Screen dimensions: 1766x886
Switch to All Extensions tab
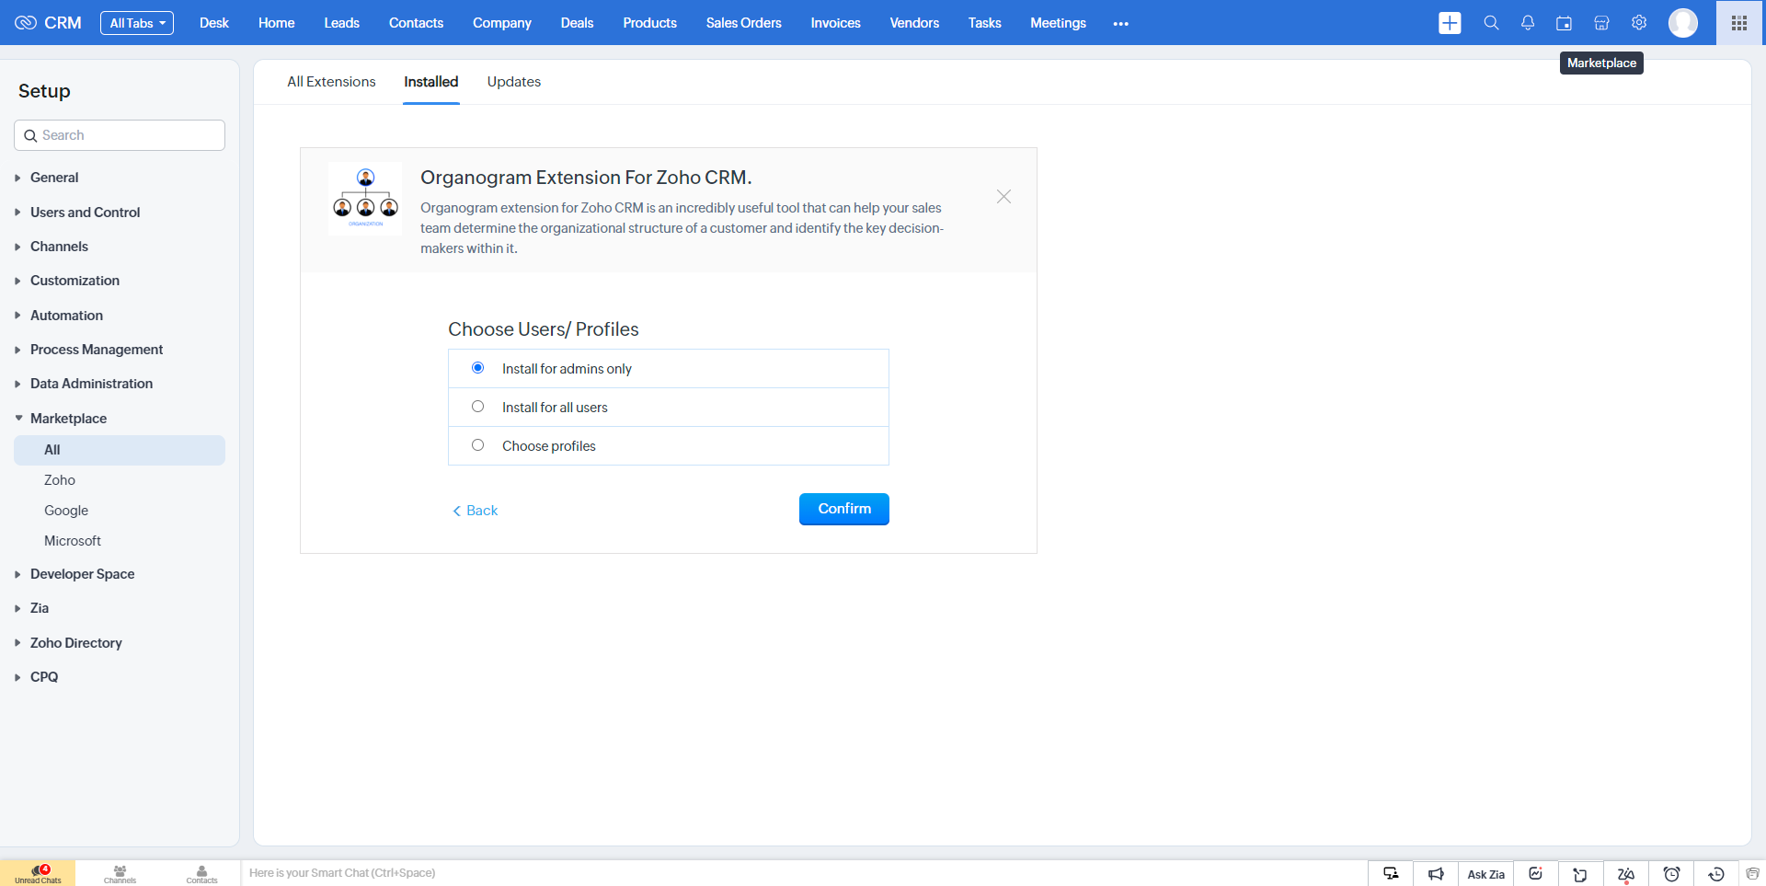(x=331, y=82)
